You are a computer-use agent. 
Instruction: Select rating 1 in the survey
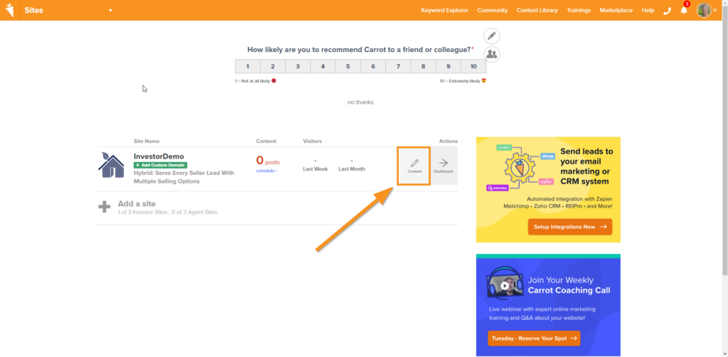(247, 66)
